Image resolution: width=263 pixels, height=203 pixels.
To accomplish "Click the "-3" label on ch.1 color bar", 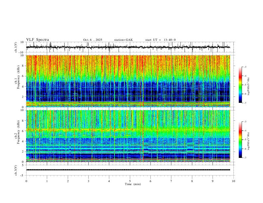I will coord(245,67).
